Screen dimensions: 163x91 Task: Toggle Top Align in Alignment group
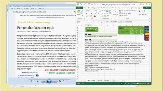click(102, 11)
